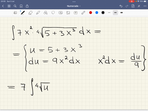The width and height of the screenshot is (148, 111).
Task: Select the thick stroke width
Action: click(x=121, y=13)
